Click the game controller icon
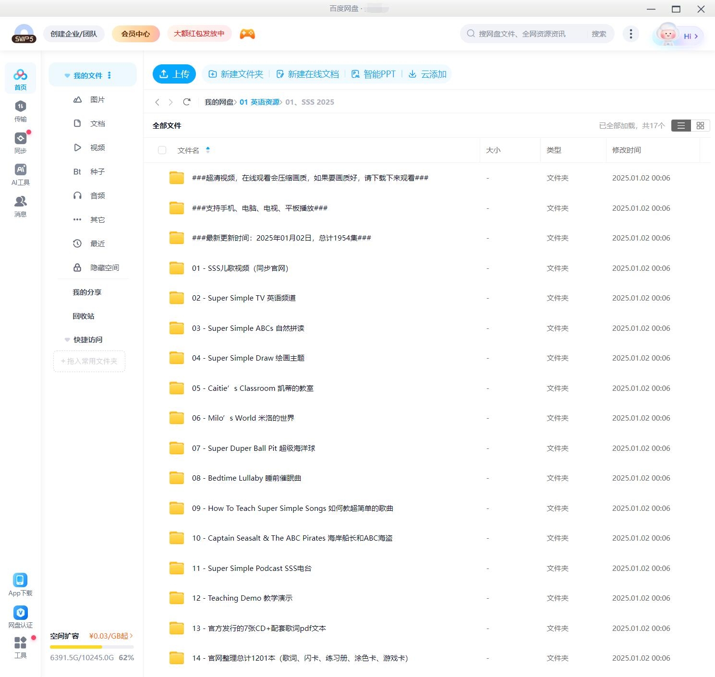The width and height of the screenshot is (715, 677). (x=247, y=34)
